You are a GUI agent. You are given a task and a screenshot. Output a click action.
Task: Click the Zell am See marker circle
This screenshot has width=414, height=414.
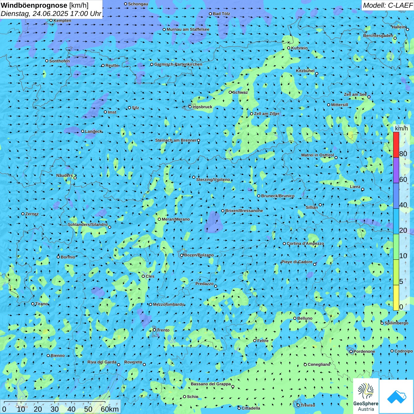pos(369,97)
